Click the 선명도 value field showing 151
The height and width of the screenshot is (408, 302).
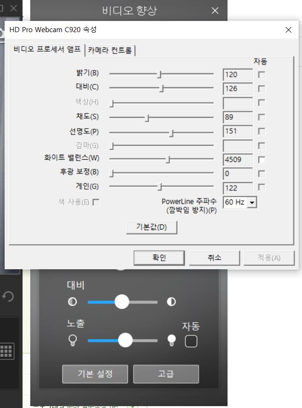(237, 131)
